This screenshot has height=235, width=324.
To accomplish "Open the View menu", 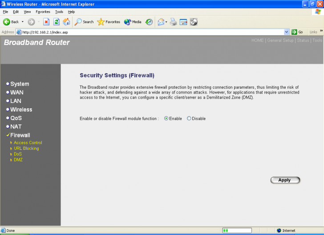I will click(x=27, y=12).
